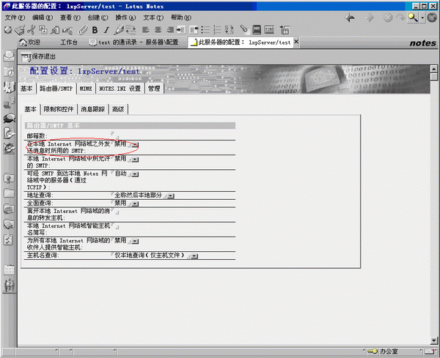This screenshot has width=440, height=358.
Task: Click the Back navigation arrow
Action: tap(350, 18)
